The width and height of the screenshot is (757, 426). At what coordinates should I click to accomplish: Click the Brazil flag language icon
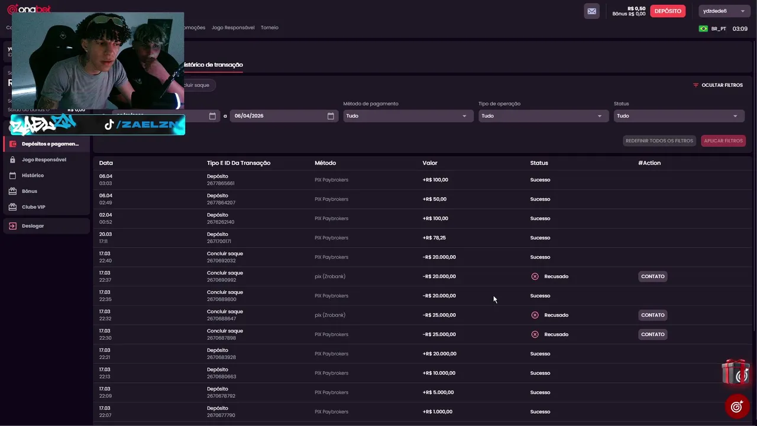point(703,28)
